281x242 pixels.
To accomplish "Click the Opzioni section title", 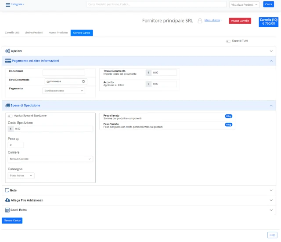I will point(17,51).
